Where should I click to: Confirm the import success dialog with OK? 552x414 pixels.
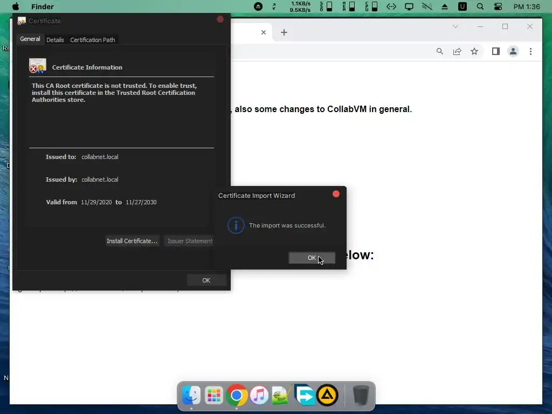[x=312, y=258]
